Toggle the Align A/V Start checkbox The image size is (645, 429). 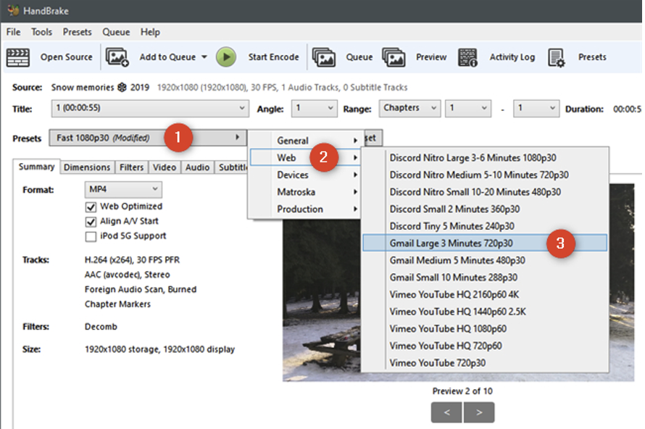point(91,221)
